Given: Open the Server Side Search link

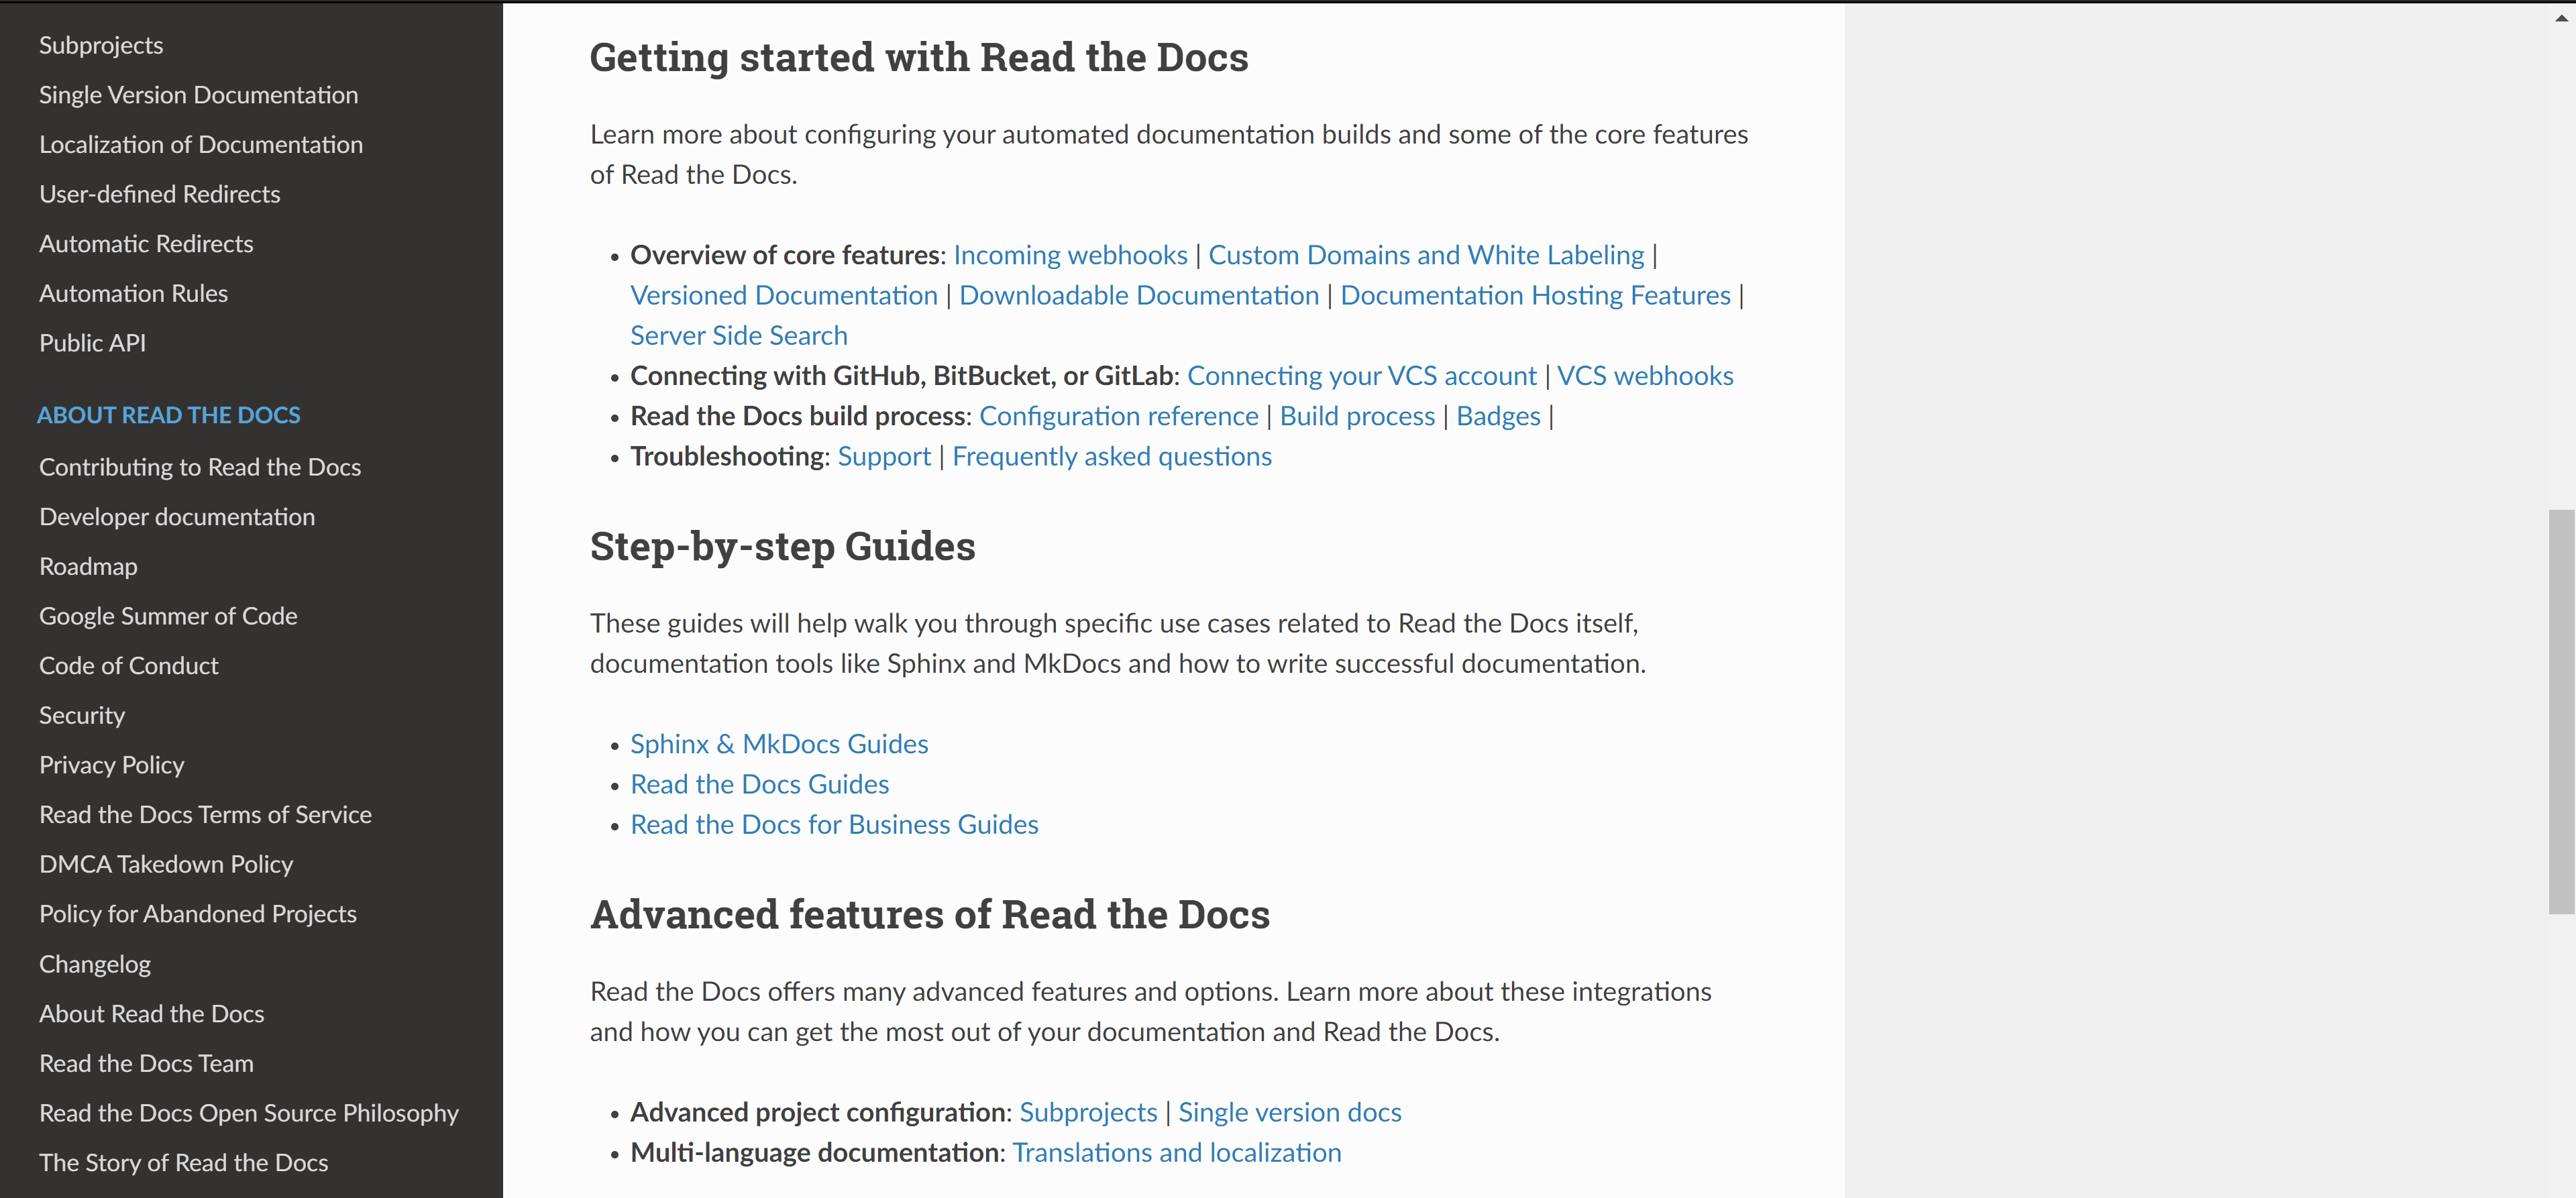Looking at the screenshot, I should pyautogui.click(x=738, y=335).
